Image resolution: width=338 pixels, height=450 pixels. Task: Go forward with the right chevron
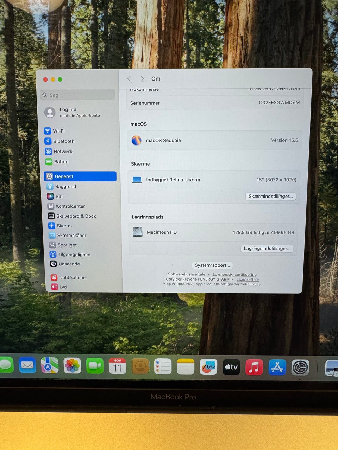click(x=142, y=79)
